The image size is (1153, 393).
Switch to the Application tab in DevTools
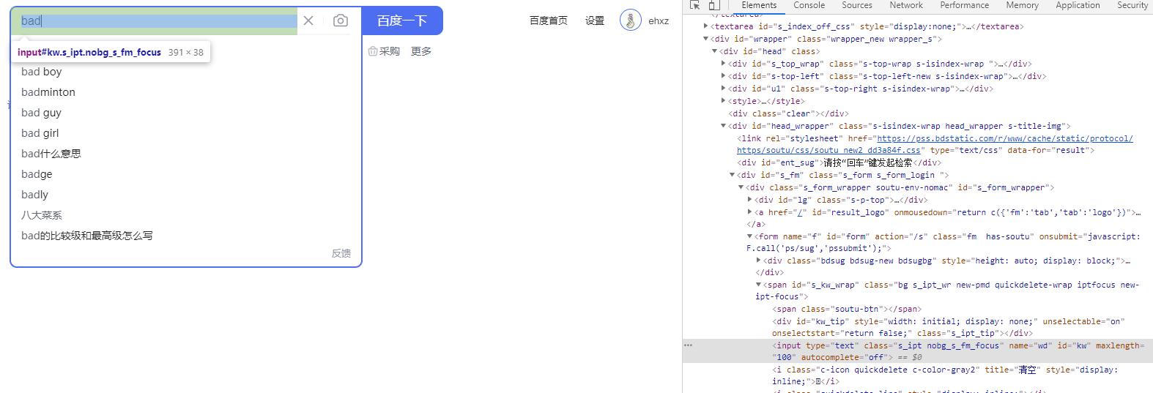1078,5
